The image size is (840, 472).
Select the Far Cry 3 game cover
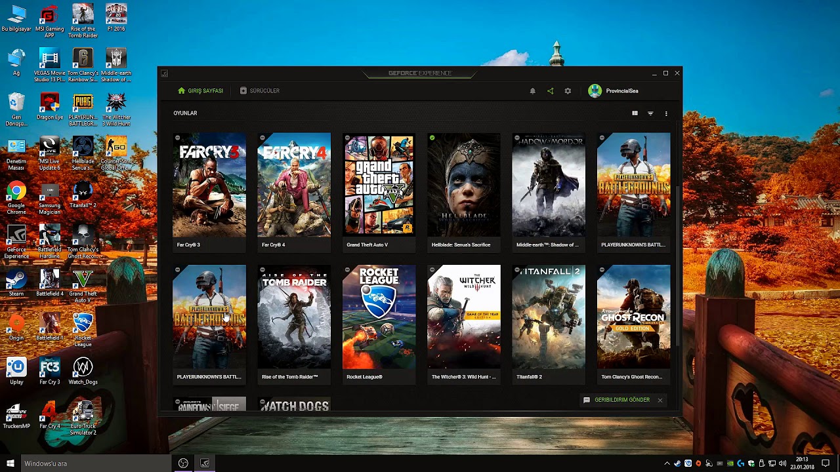point(209,185)
